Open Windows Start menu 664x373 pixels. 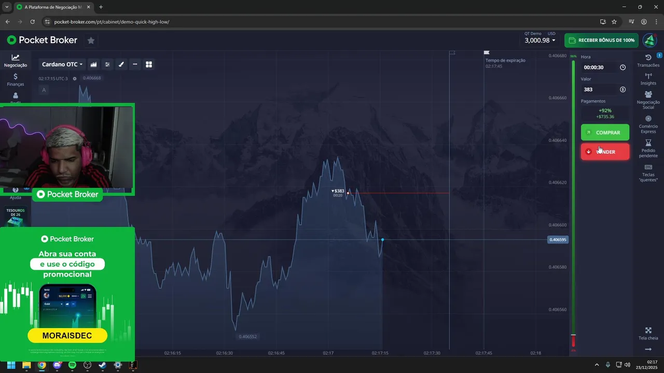(11, 365)
